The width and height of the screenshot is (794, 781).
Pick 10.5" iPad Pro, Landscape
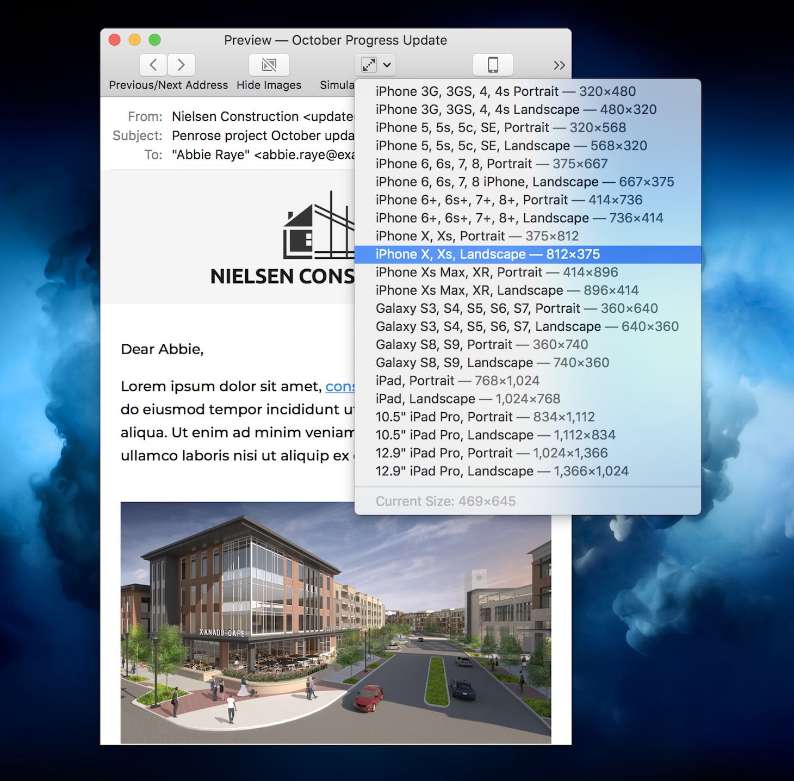click(x=528, y=435)
